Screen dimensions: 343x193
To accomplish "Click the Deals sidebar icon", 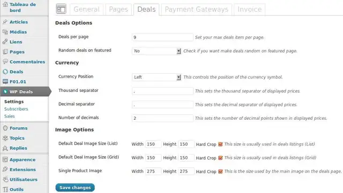I will pos(5,72).
